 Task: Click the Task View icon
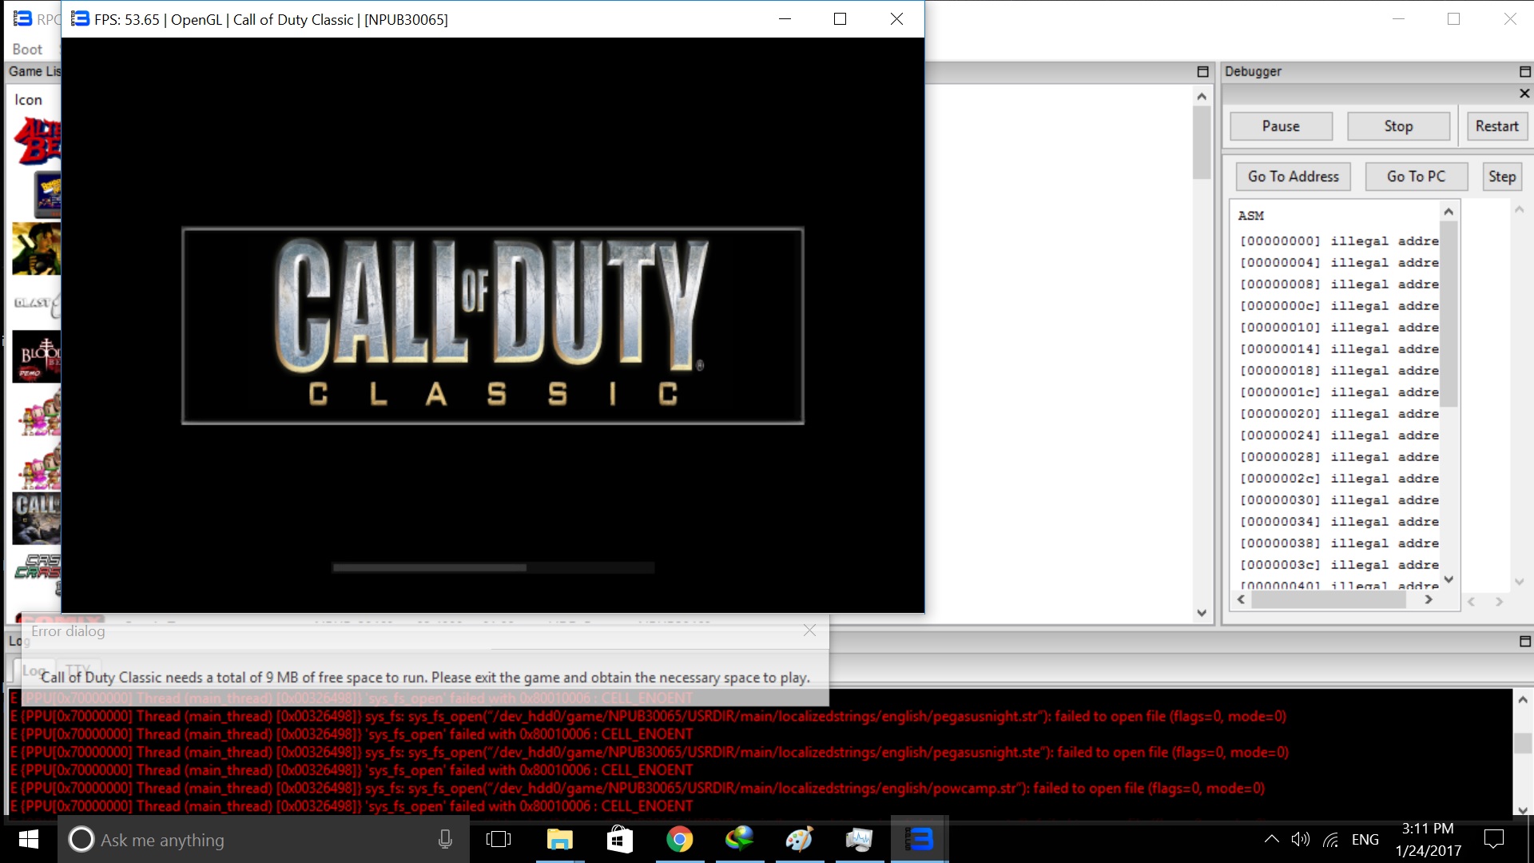coord(499,840)
